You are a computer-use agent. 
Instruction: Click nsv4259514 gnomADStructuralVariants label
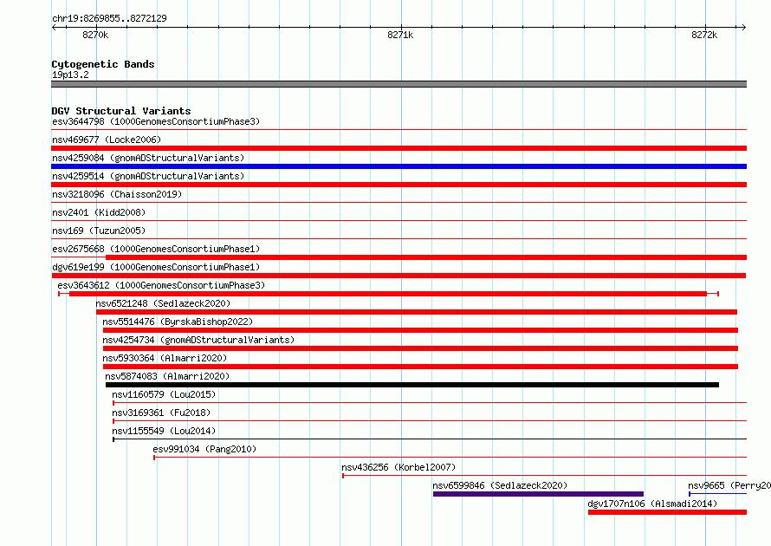coord(148,176)
